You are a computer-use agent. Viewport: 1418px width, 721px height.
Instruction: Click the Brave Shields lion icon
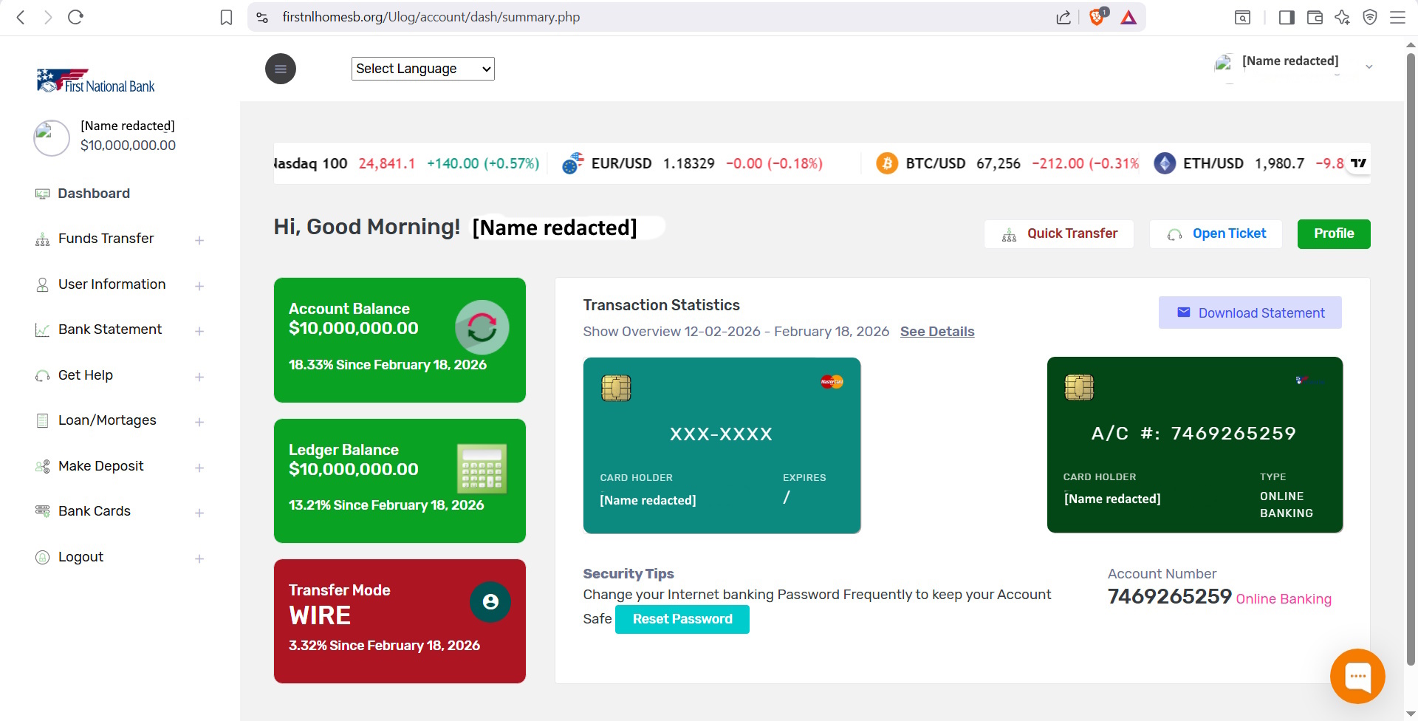[1097, 17]
